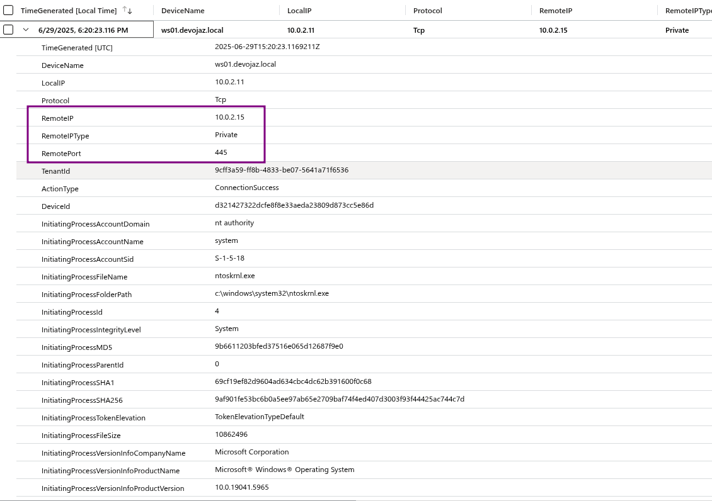
Task: Select the InitiatingProcessId value 4
Action: (x=217, y=311)
